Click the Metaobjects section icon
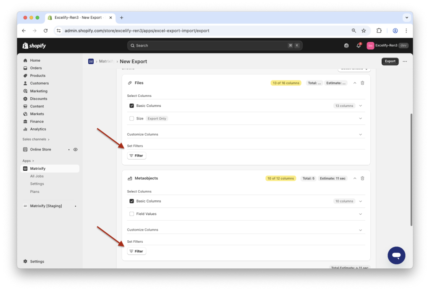Screen dimensions: 430x291 coord(130,178)
